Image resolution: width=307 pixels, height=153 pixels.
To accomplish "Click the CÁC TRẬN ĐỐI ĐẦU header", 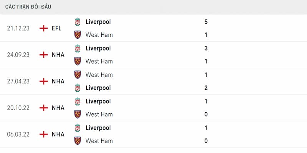I will pyautogui.click(x=28, y=7).
